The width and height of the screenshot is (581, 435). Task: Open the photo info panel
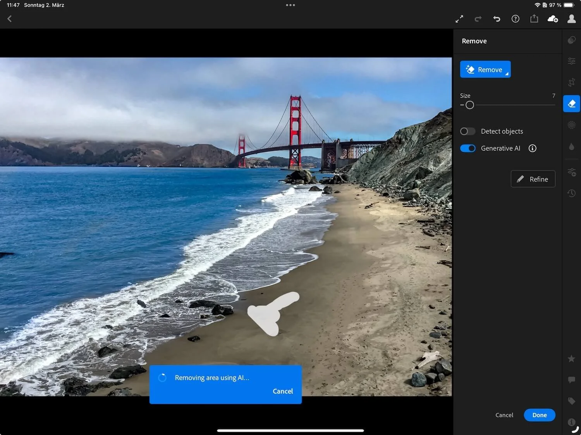[x=571, y=422]
